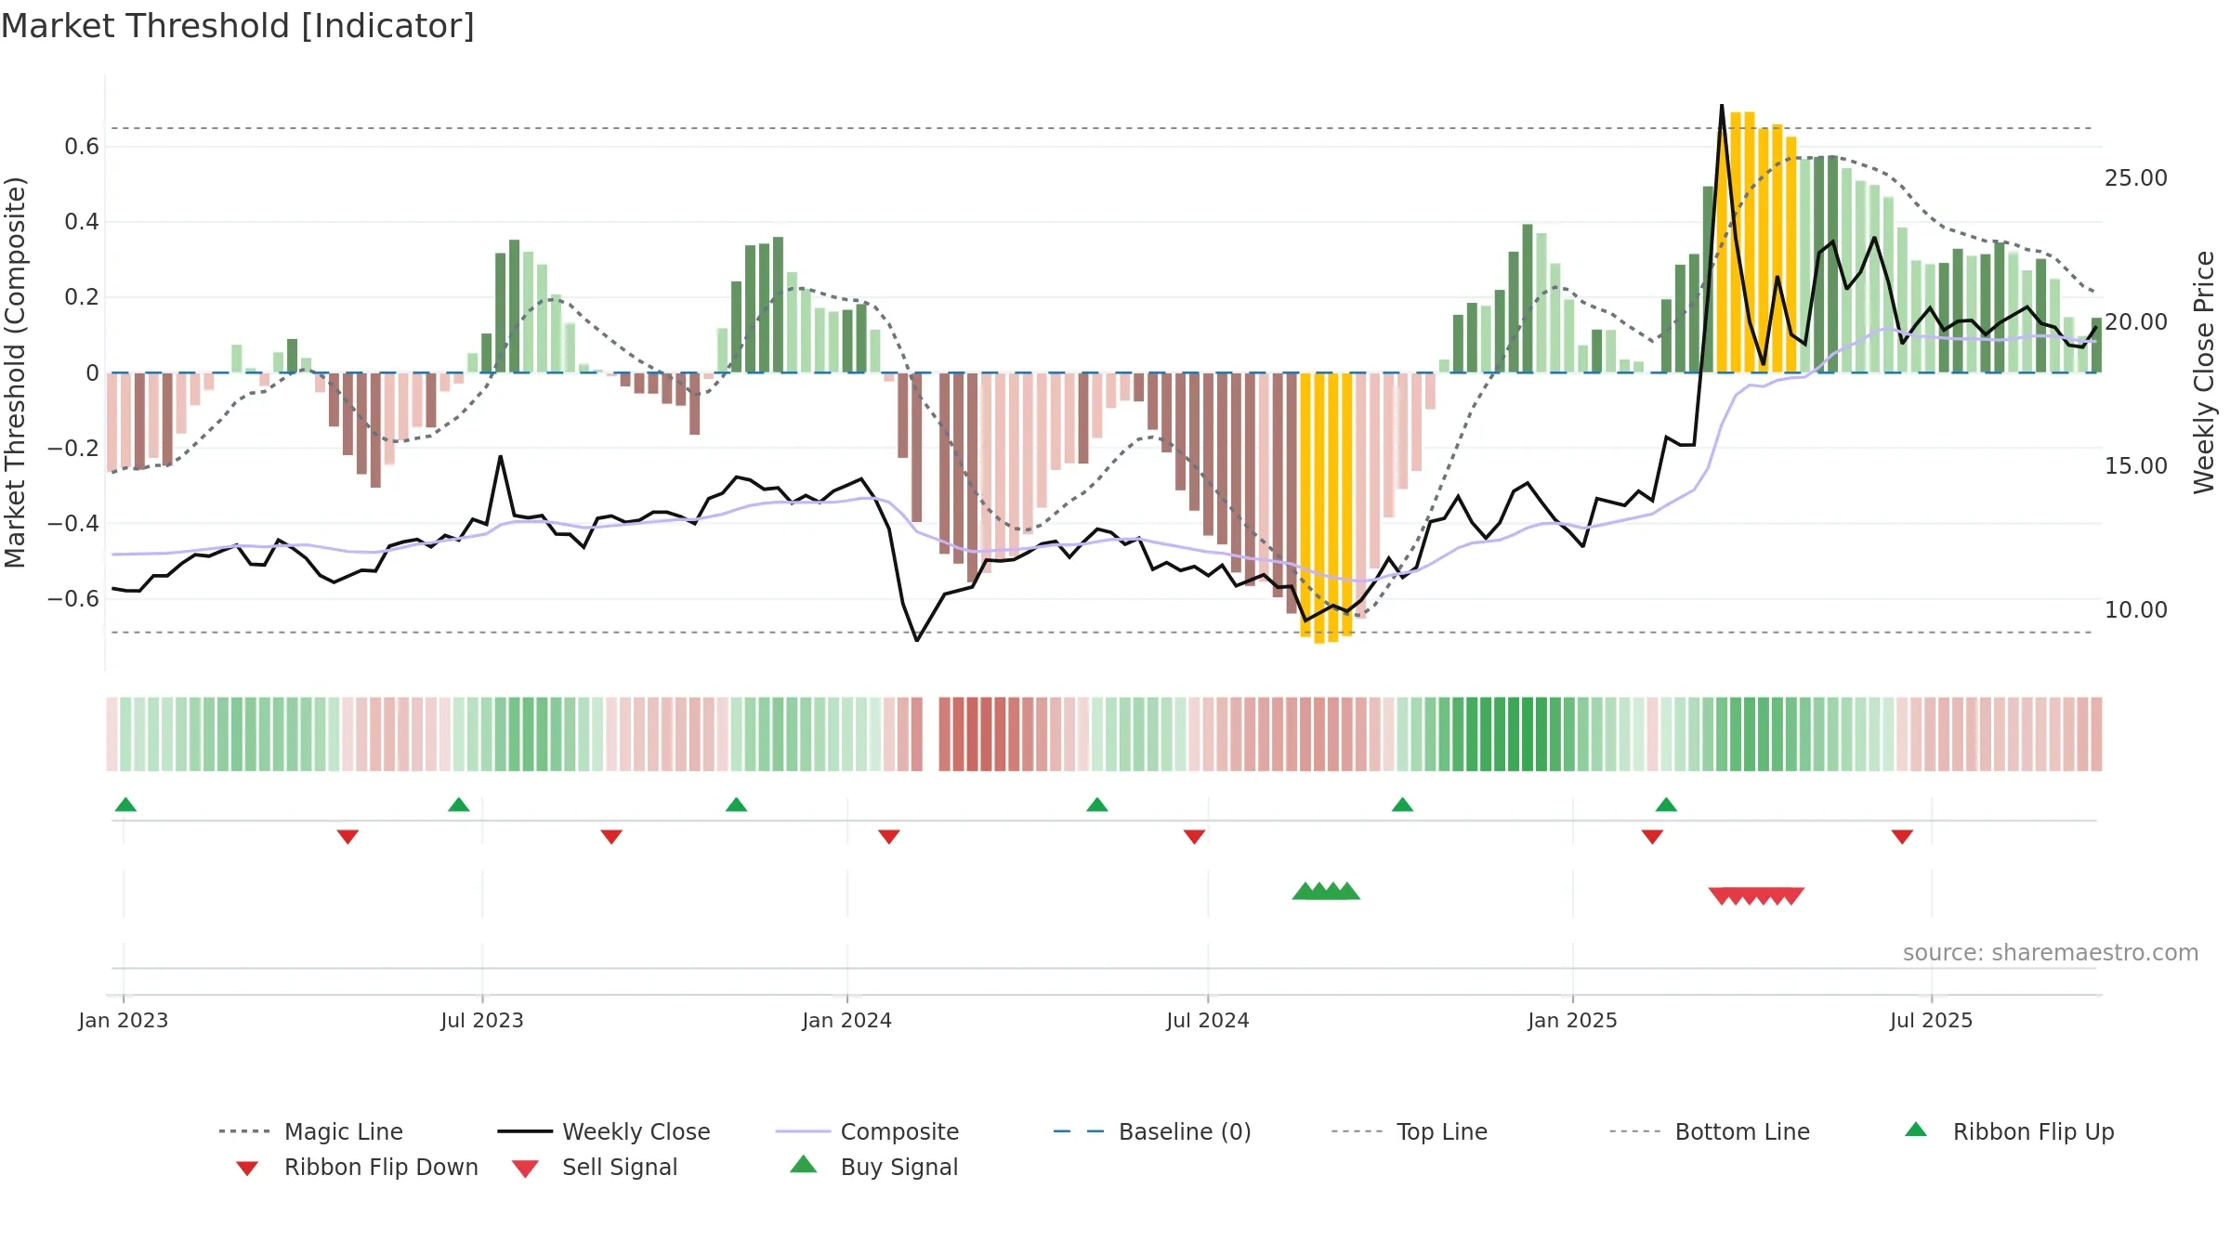Click the green buy signal cluster in Aug 2024
The width and height of the screenshot is (2230, 1254).
tap(1326, 891)
